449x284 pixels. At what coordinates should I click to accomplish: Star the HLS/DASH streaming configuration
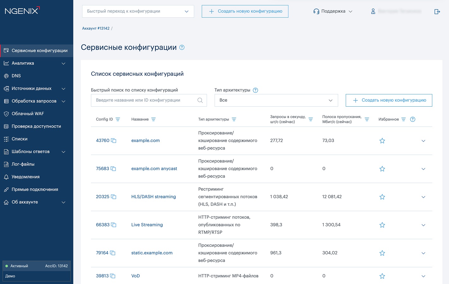coord(382,197)
